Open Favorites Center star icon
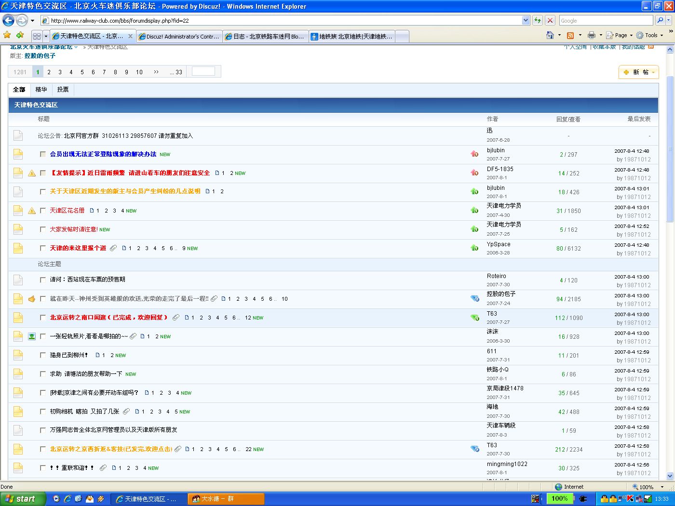Screen dimensions: 675x506 (7, 35)
